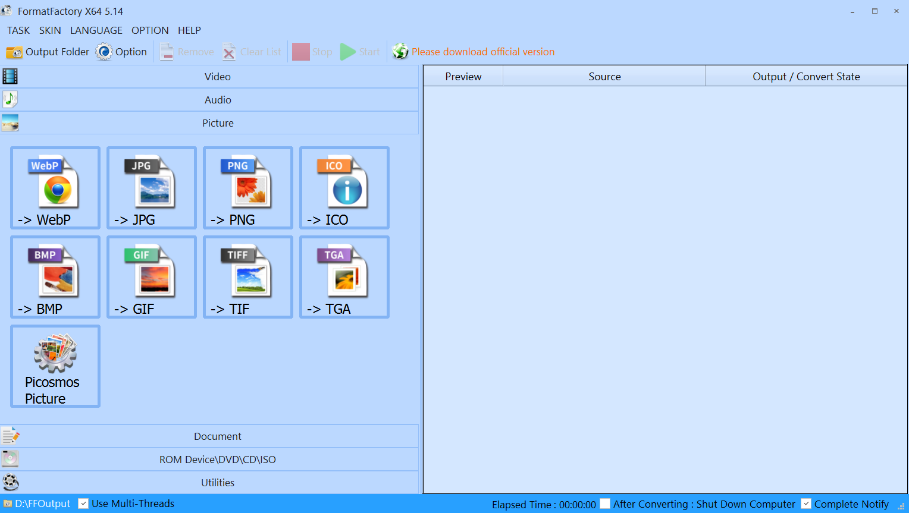Open the SKIN menu
Screen dimensions: 909x513
(x=50, y=30)
